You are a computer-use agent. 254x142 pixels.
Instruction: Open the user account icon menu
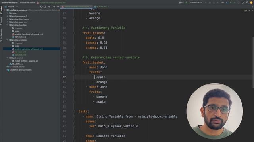pyautogui.click(x=180, y=2)
